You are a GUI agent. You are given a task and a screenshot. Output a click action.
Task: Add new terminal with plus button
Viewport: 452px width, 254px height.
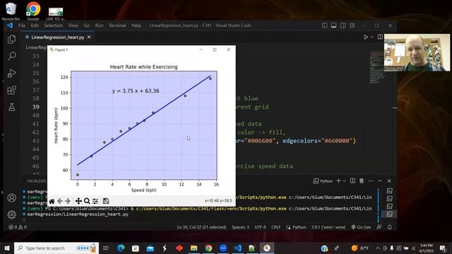tap(338, 181)
